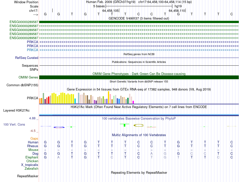The height and width of the screenshot is (182, 239).
Task: Click the Common dbSNP(155) label
Action: pos(22,85)
